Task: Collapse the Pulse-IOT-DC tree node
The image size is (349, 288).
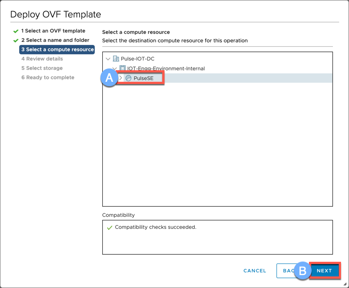Action: coord(108,59)
